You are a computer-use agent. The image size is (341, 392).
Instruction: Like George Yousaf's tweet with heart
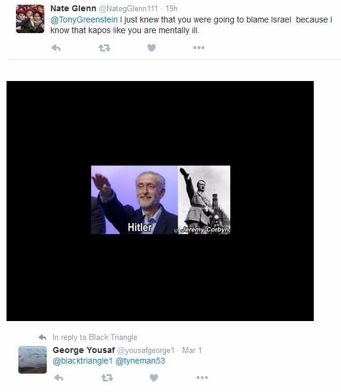click(154, 377)
